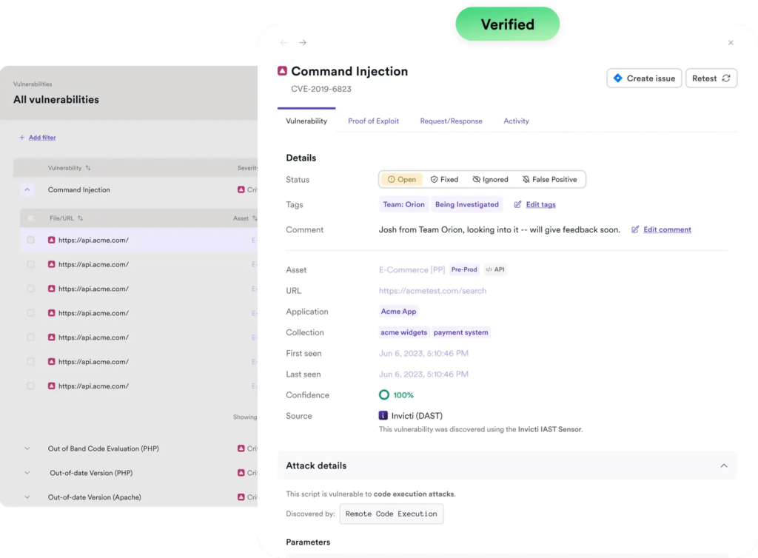Click the Edit comment pencil icon
Image resolution: width=758 pixels, height=558 pixels.
[x=635, y=229]
